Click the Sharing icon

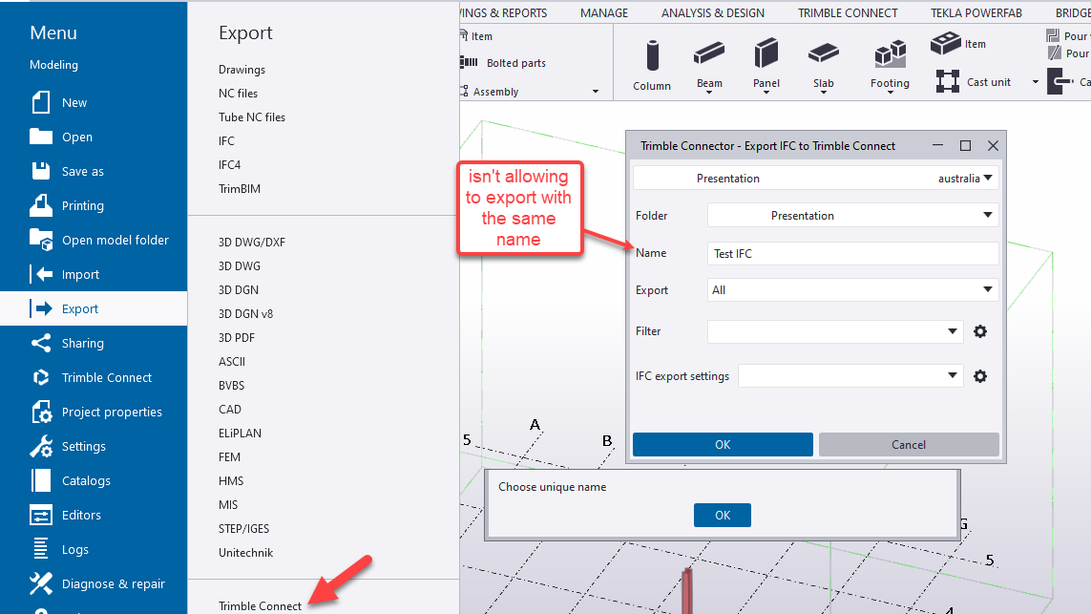[x=41, y=343]
